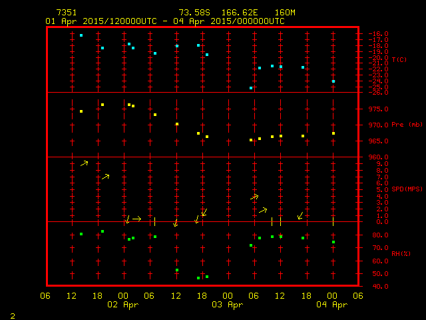Viewport: 426px width, 320px height.
Task: Click the 04 Apr date label
Action: tap(332, 305)
